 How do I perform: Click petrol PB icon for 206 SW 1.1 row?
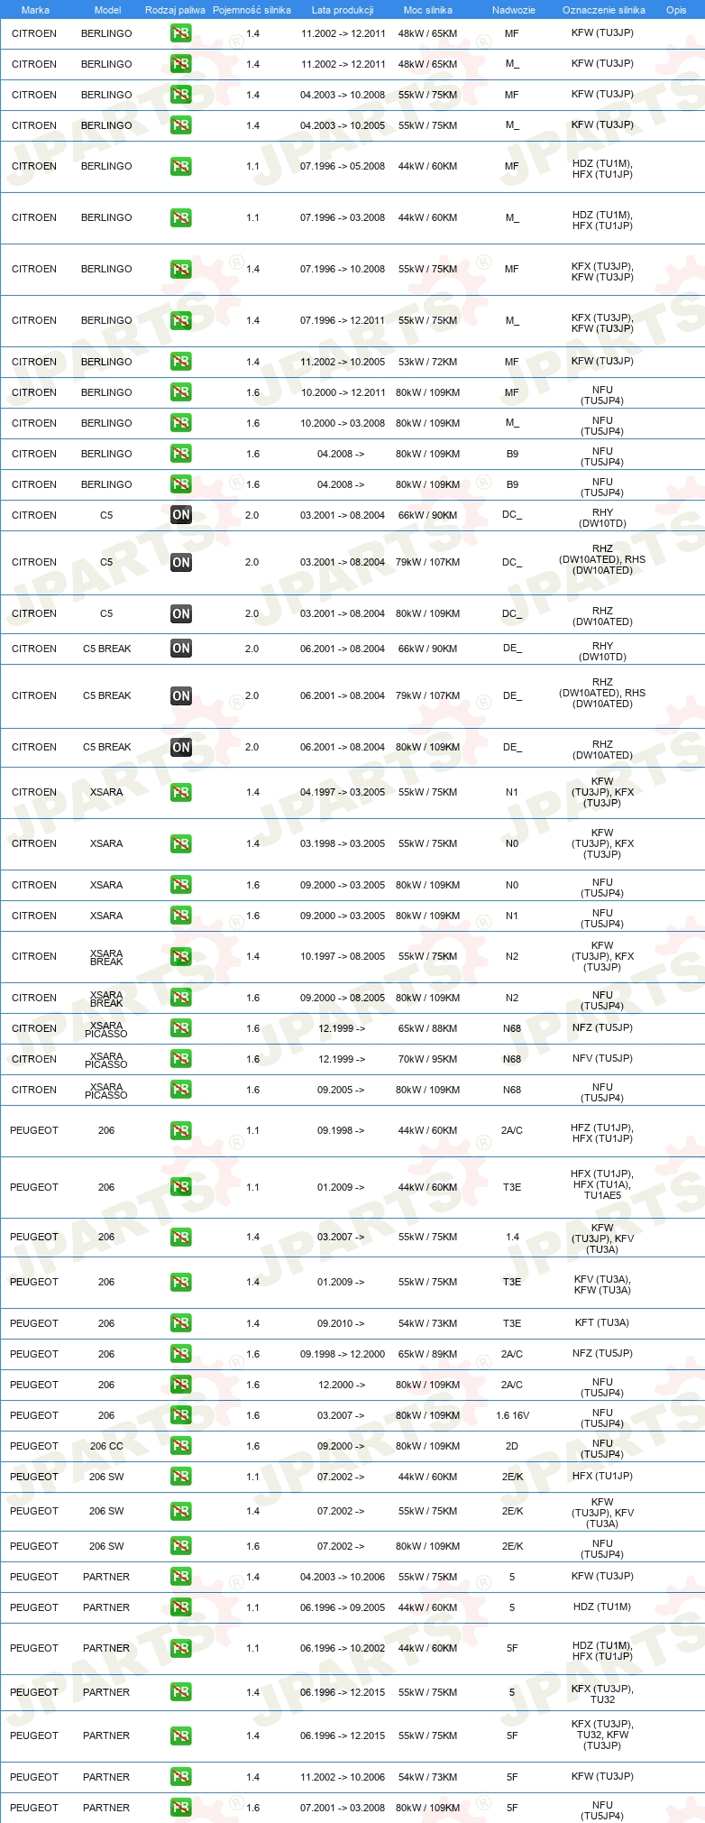pos(181,1477)
